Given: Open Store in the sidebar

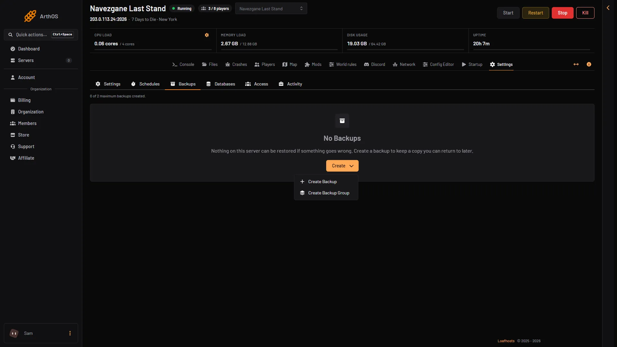Looking at the screenshot, I should pyautogui.click(x=41, y=135).
